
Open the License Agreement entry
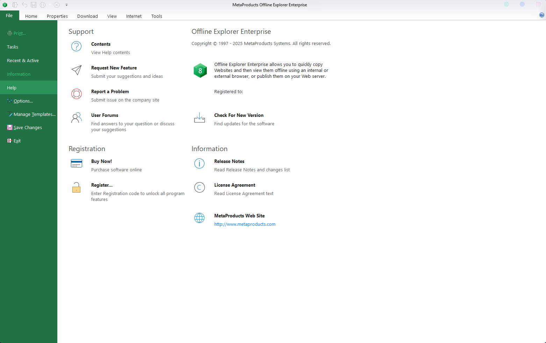click(235, 185)
